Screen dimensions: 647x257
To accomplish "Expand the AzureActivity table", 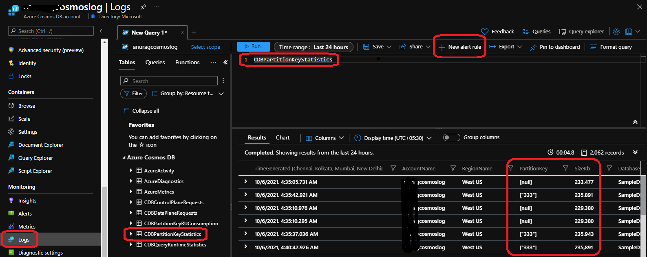I will (131, 170).
